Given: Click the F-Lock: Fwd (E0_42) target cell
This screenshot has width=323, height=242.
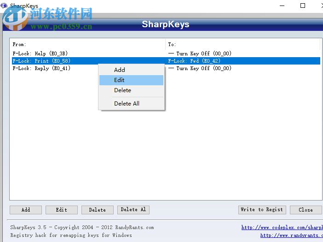Looking at the screenshot, I should tap(194, 61).
